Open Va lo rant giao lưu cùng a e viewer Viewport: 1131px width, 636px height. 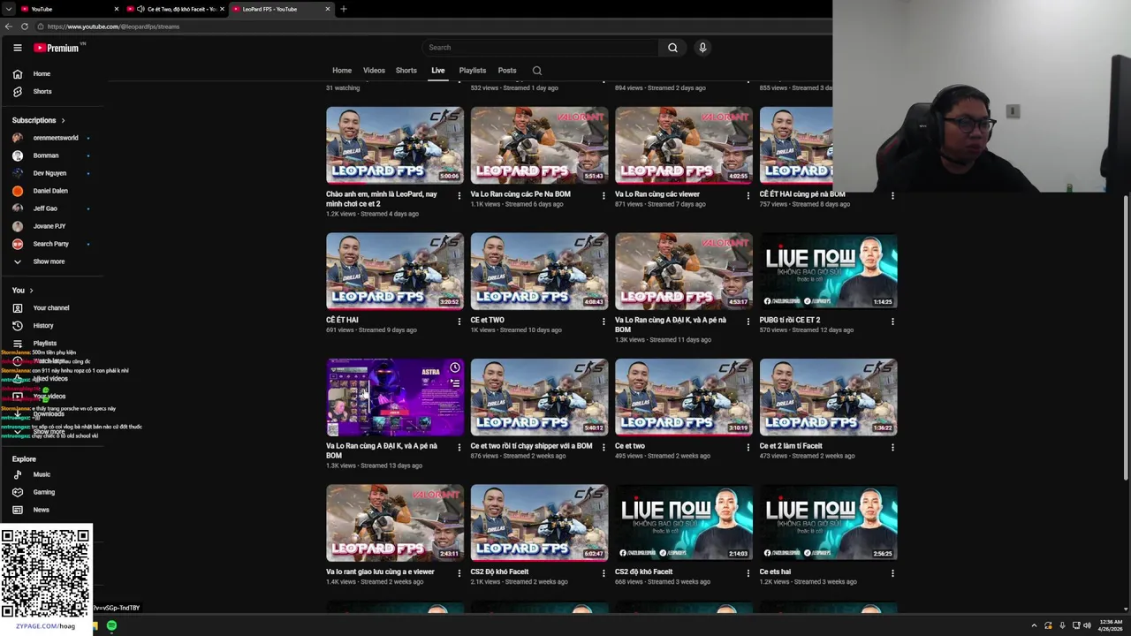380,572
